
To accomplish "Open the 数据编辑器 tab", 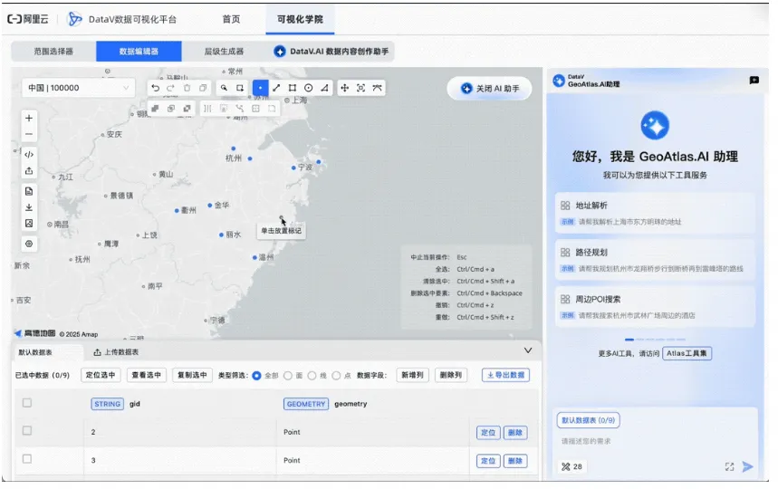I will click(x=139, y=51).
